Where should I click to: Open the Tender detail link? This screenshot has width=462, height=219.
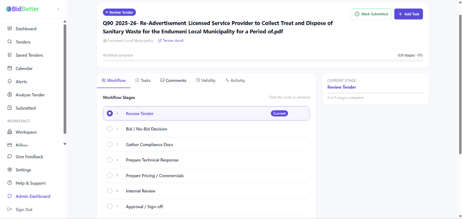[x=171, y=40]
